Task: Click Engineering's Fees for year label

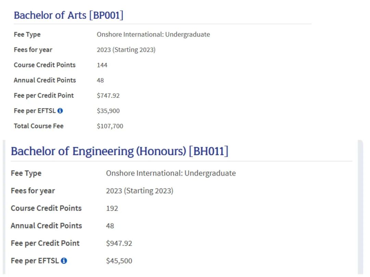Action: coord(33,191)
